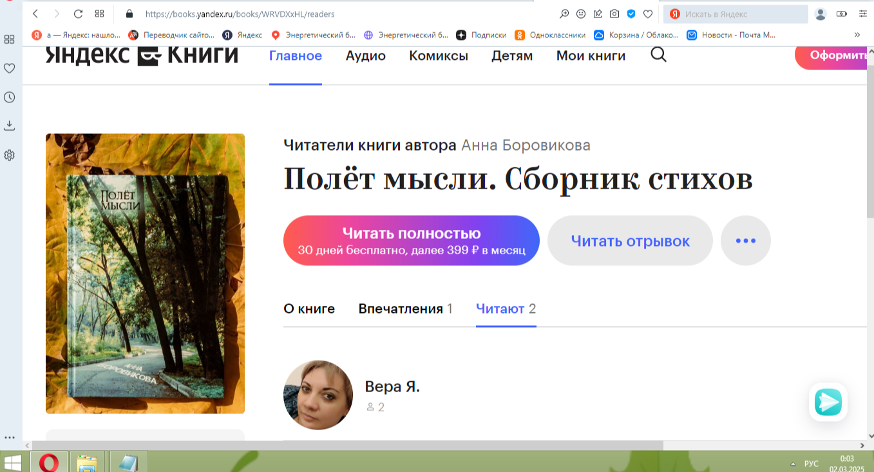
Task: Switch to 'О книге' tab
Action: [309, 308]
